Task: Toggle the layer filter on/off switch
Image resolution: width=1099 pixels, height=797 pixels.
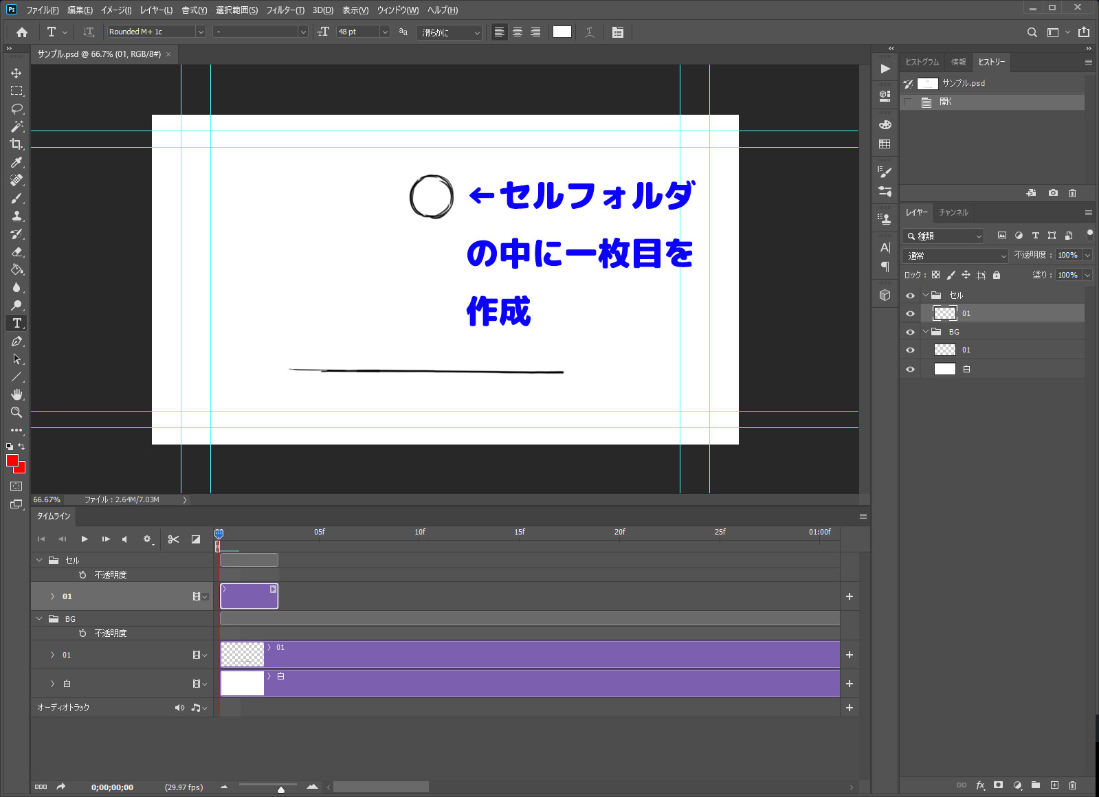Action: tap(1090, 235)
